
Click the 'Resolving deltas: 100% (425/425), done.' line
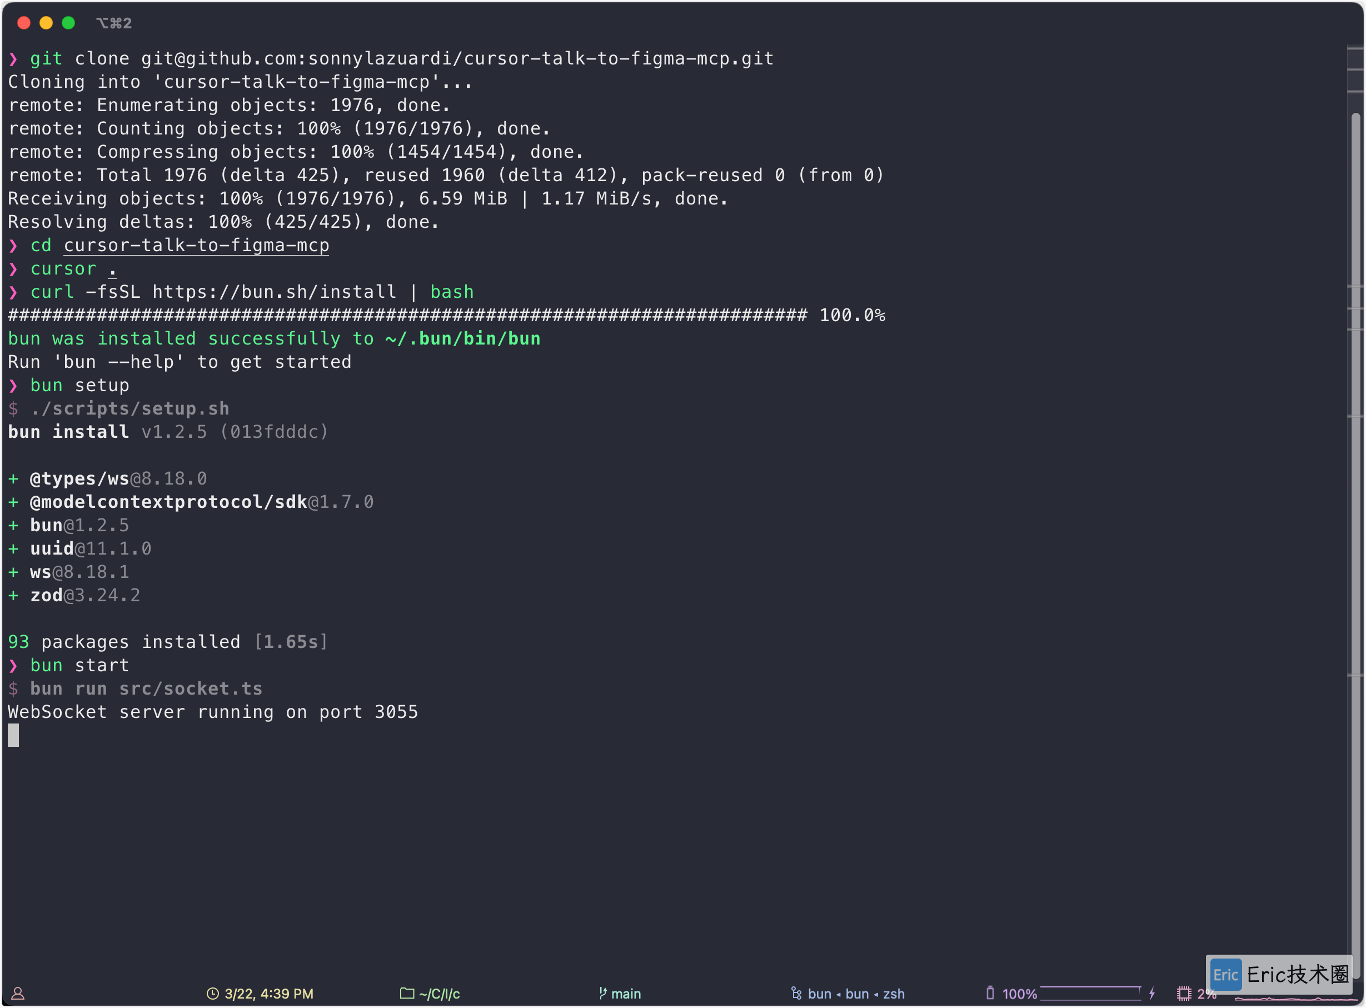224,222
